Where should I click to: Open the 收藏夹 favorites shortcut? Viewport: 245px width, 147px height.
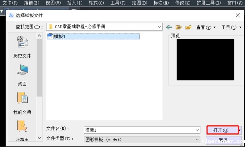(x=22, y=132)
